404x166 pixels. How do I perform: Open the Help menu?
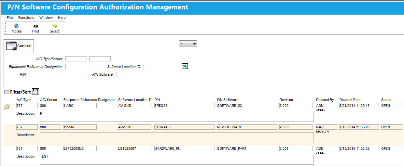pyautogui.click(x=62, y=18)
